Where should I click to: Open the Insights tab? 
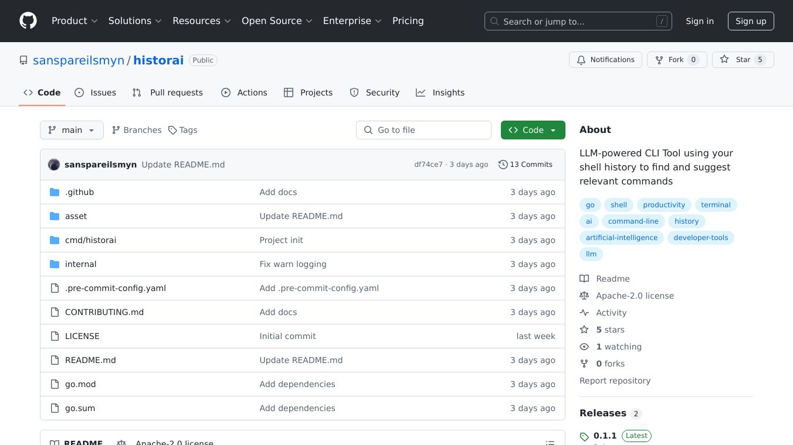(440, 93)
